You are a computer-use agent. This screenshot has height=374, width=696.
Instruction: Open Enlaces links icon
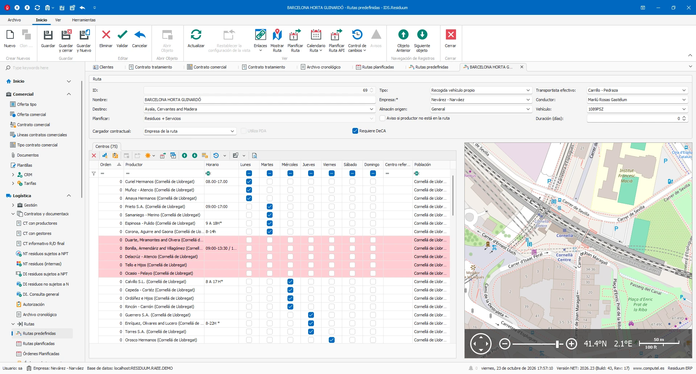point(260,41)
